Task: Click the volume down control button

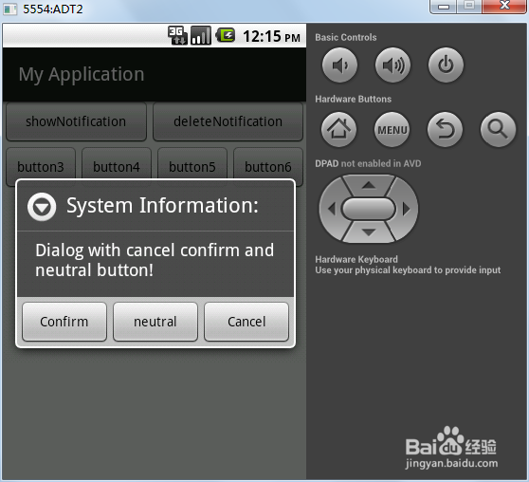Action: (x=339, y=65)
